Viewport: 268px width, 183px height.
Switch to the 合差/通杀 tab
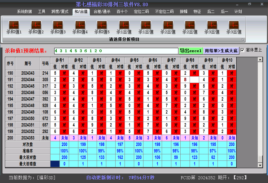click(x=102, y=12)
